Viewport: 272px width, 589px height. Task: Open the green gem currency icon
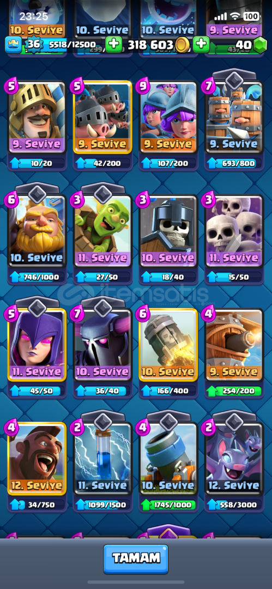click(x=259, y=45)
